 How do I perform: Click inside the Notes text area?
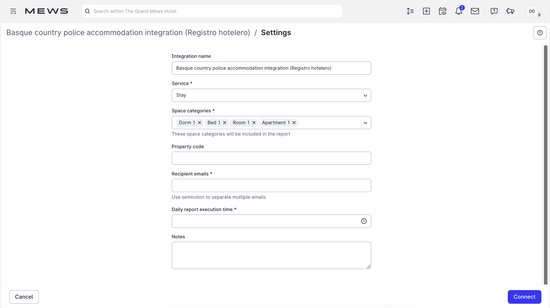tap(271, 255)
